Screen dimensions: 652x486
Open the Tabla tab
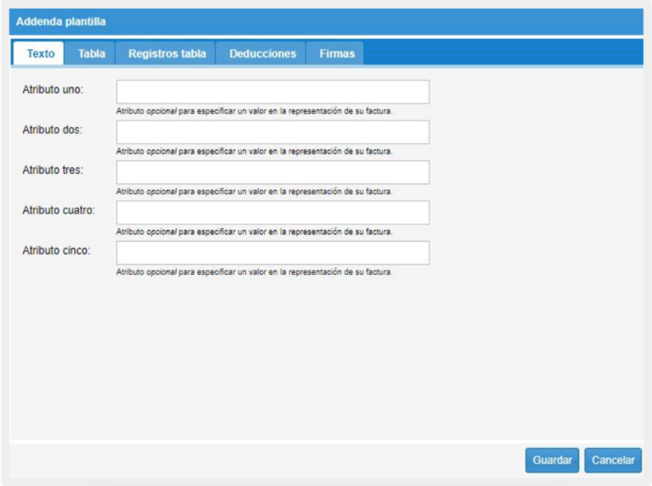(92, 53)
